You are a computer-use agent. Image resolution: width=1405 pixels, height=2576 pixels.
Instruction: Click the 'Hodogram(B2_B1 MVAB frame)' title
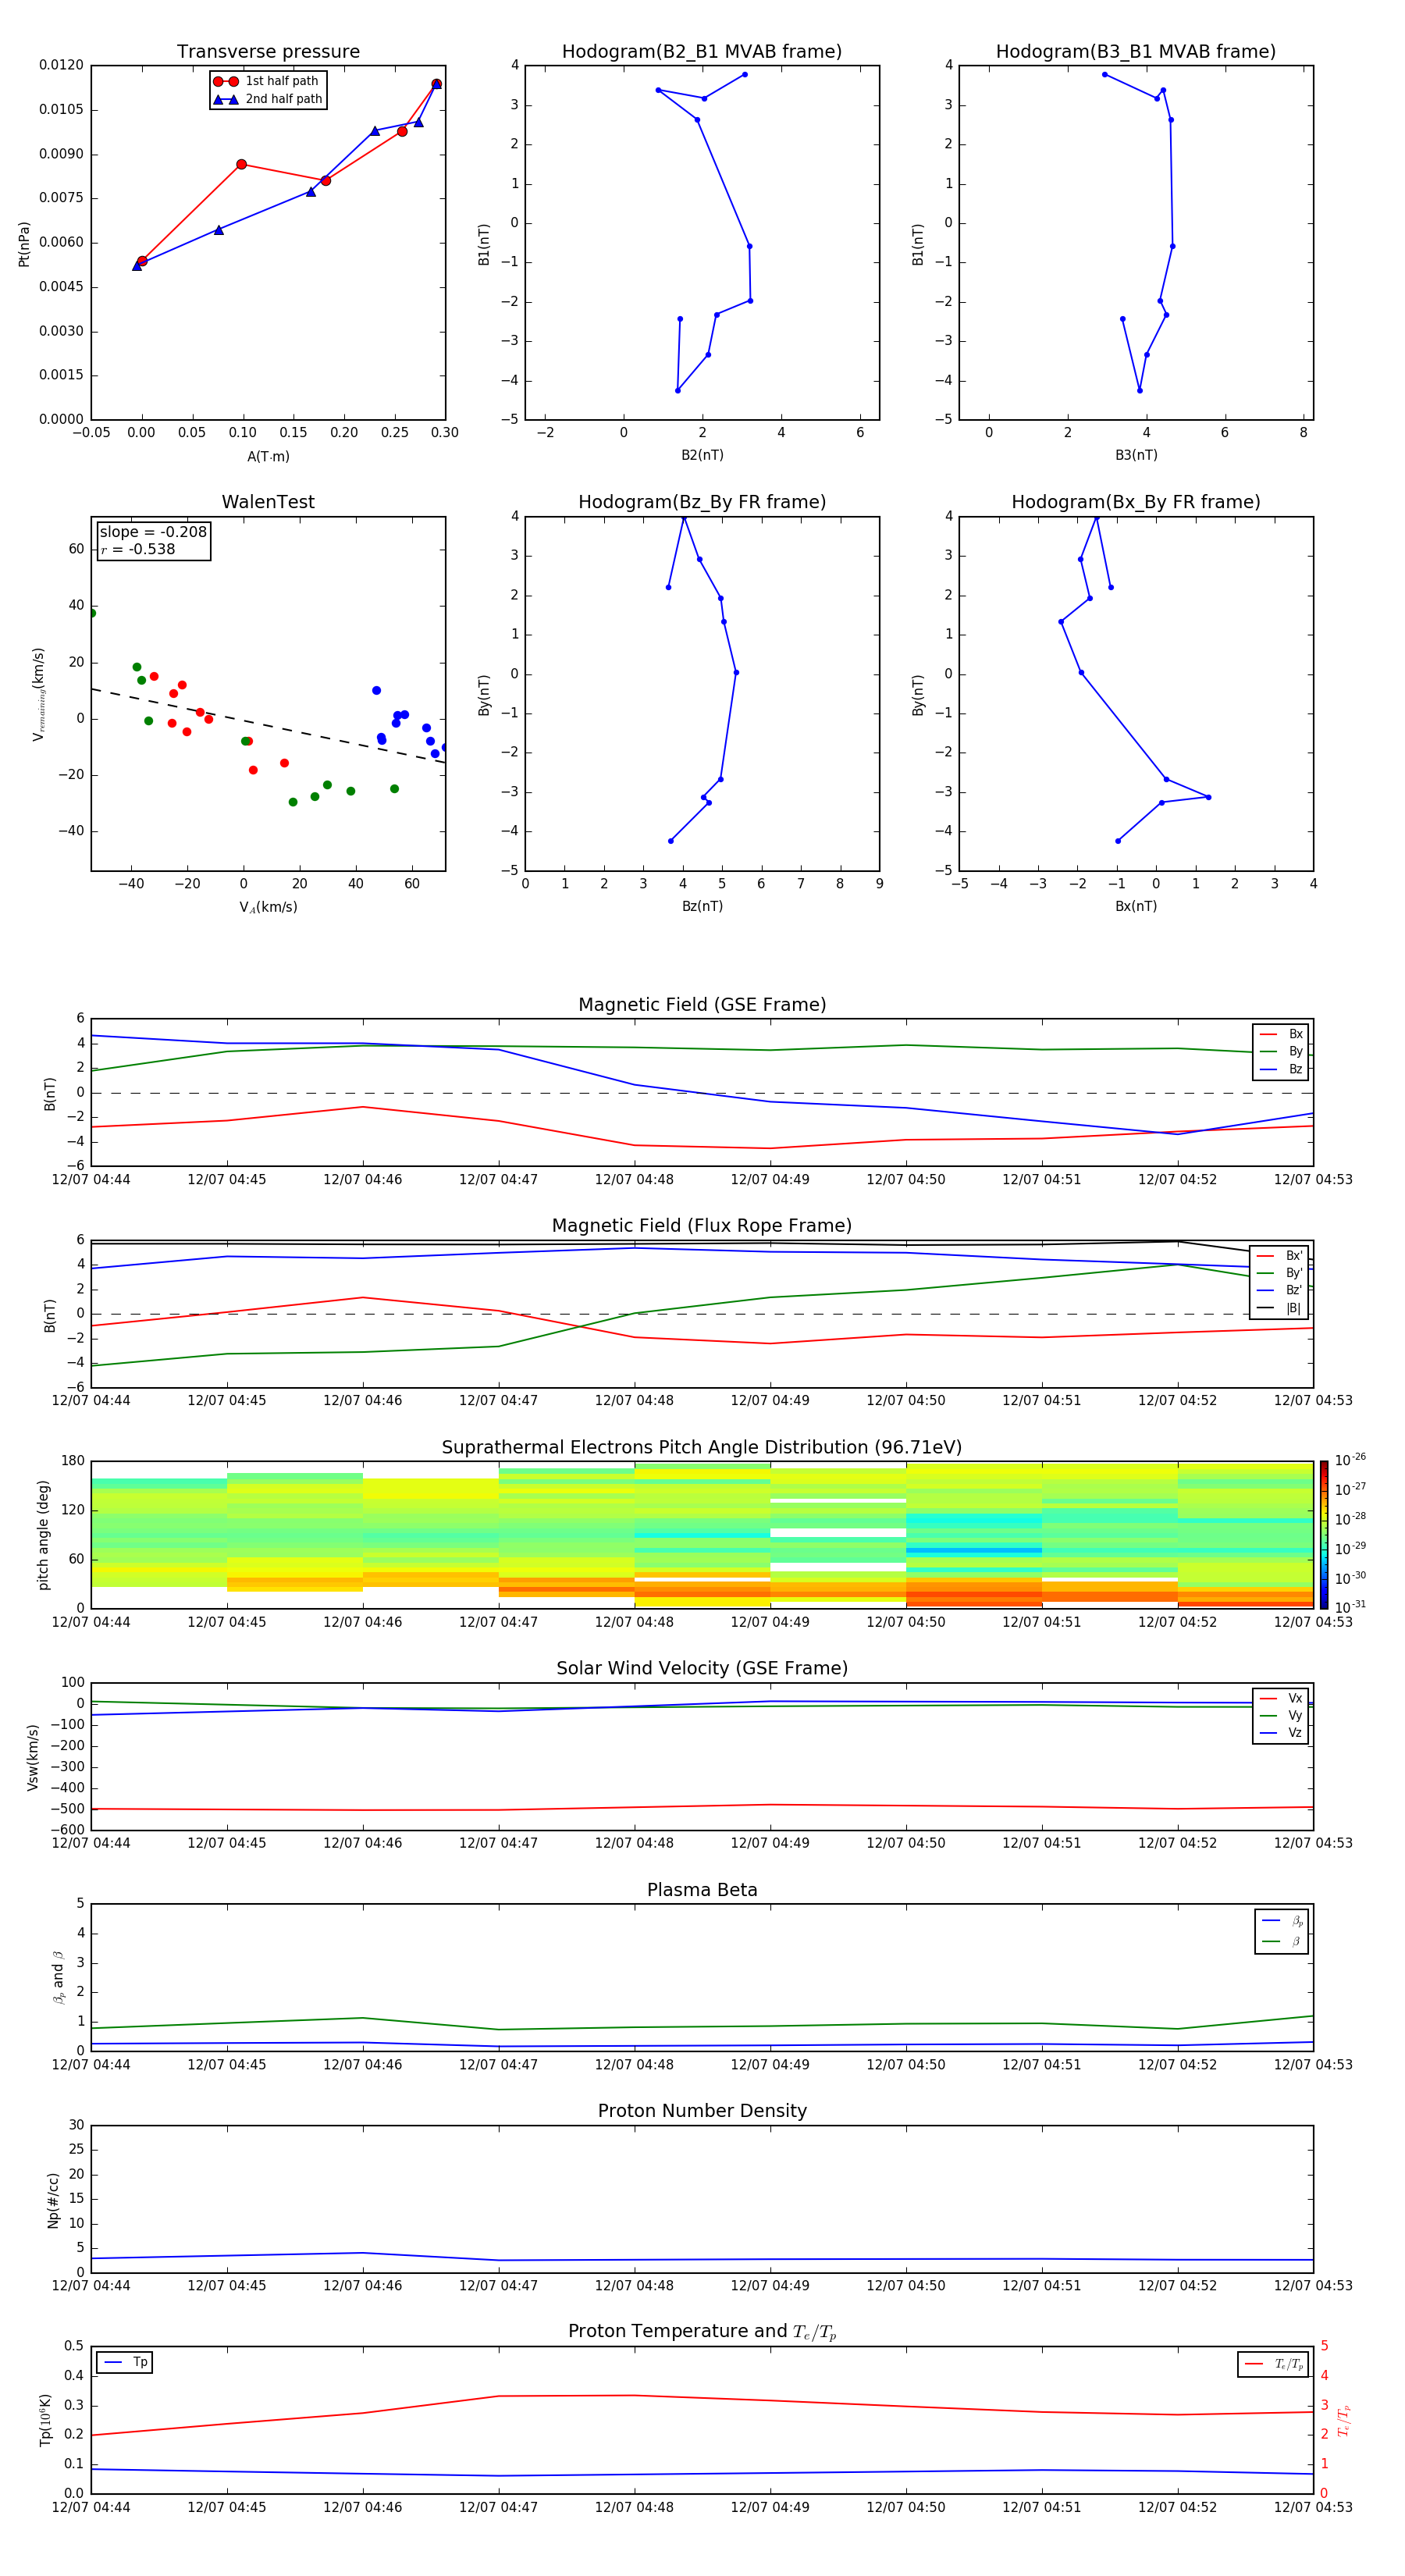coord(702,52)
